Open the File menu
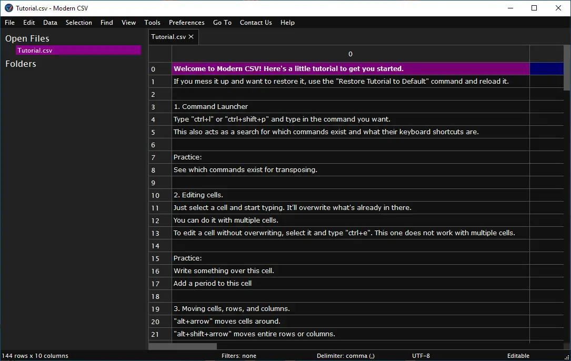 coord(9,23)
